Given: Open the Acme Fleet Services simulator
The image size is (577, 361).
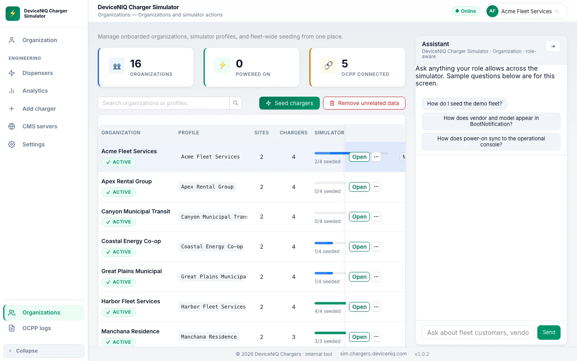Looking at the screenshot, I should click(x=359, y=157).
